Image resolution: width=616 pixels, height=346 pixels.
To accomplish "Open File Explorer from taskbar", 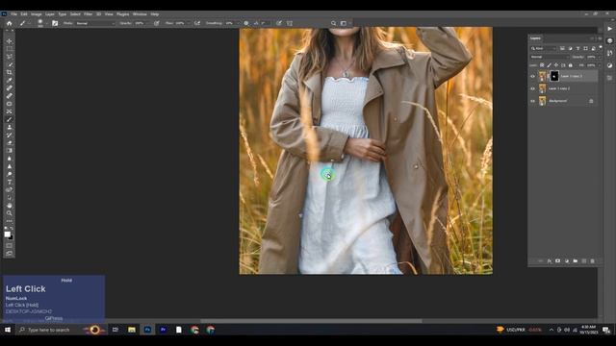I will [132, 330].
